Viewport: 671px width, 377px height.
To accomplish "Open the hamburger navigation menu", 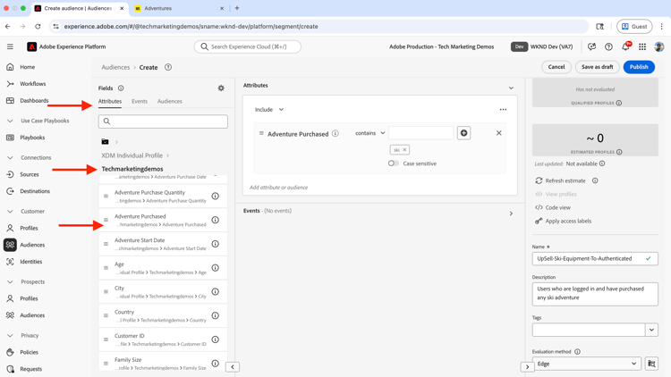I will (10, 46).
